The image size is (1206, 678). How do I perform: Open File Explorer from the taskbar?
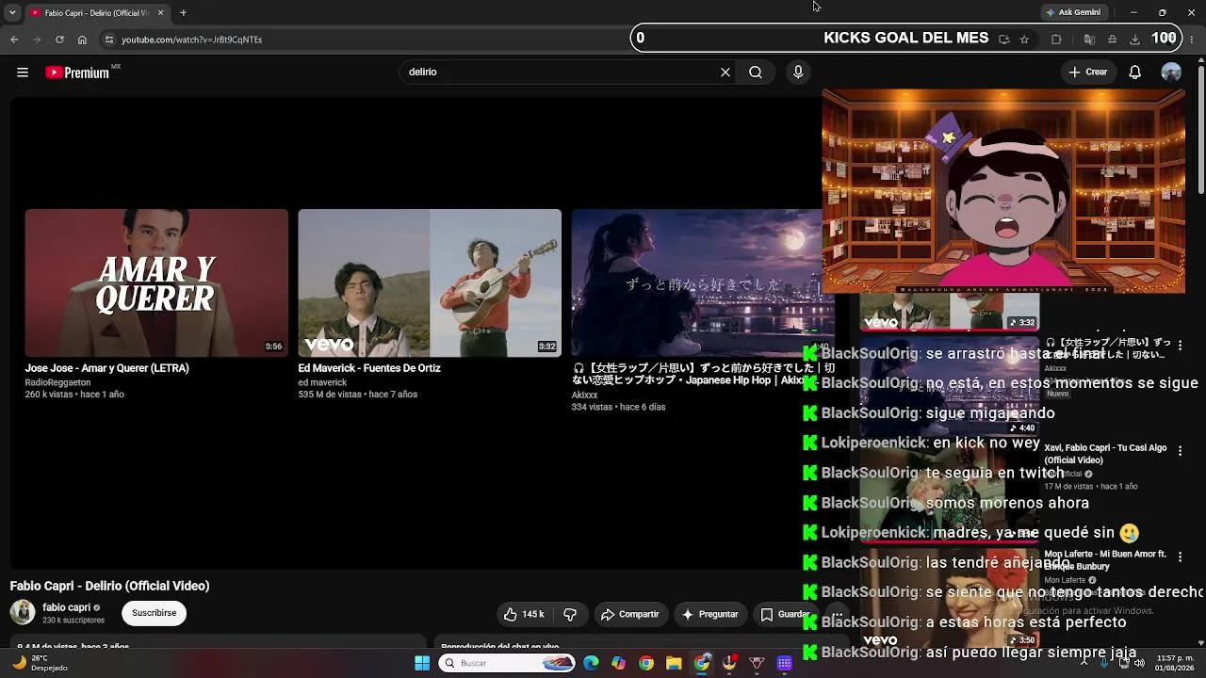[674, 663]
